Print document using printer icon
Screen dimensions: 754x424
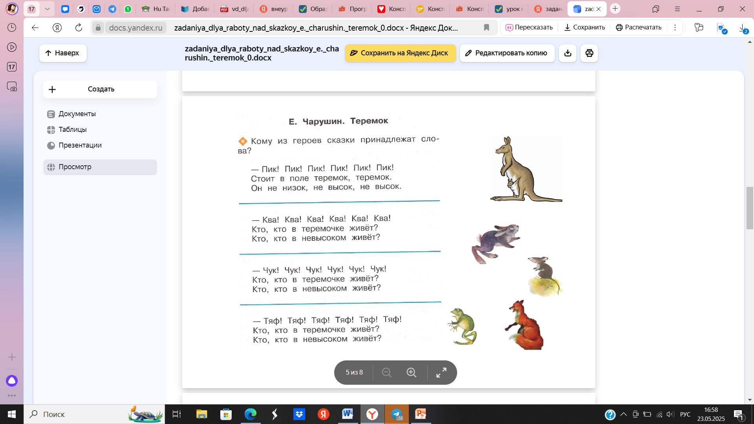coord(589,53)
